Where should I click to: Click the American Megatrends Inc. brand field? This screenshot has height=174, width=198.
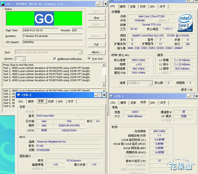[x=69, y=142]
